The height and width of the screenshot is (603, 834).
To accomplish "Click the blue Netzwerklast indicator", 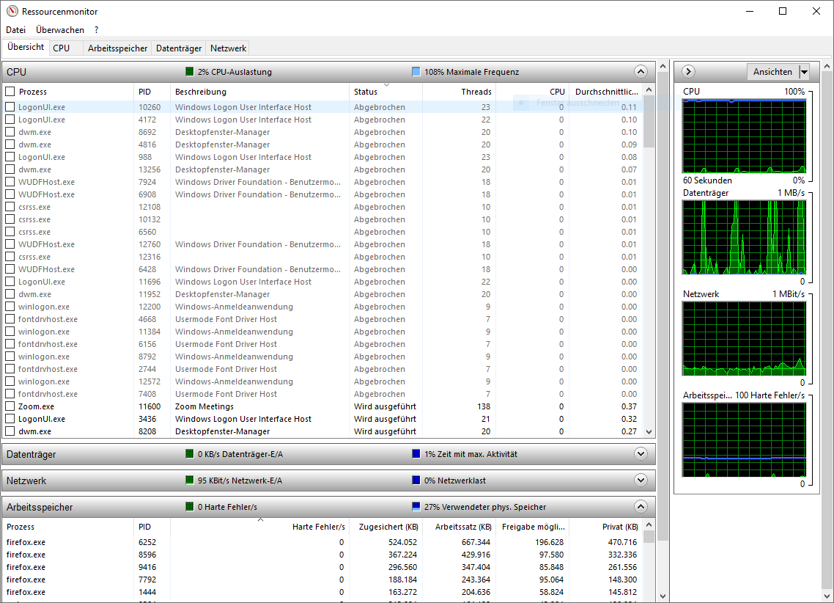I will [x=415, y=480].
